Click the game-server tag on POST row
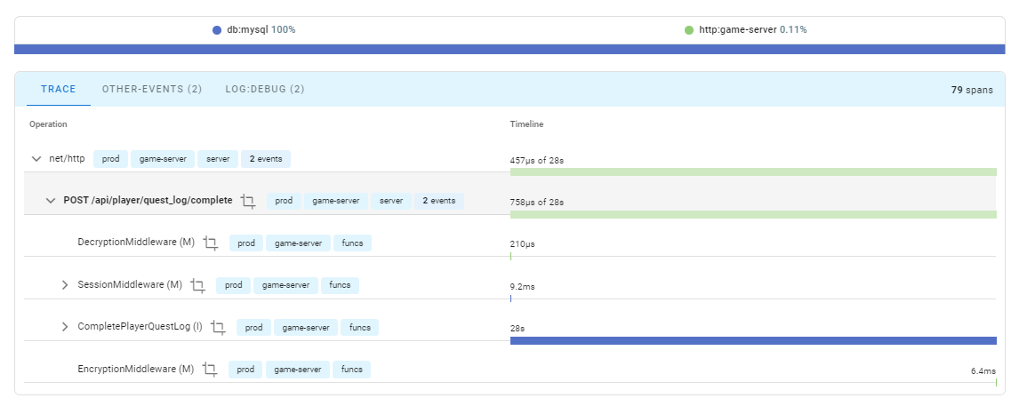 pos(336,201)
